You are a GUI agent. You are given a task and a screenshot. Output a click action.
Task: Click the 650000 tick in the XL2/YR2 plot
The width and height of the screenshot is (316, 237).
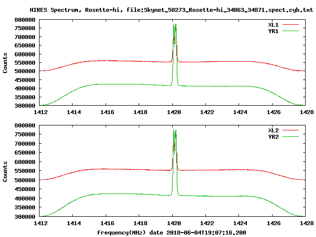pyautogui.click(x=25, y=153)
